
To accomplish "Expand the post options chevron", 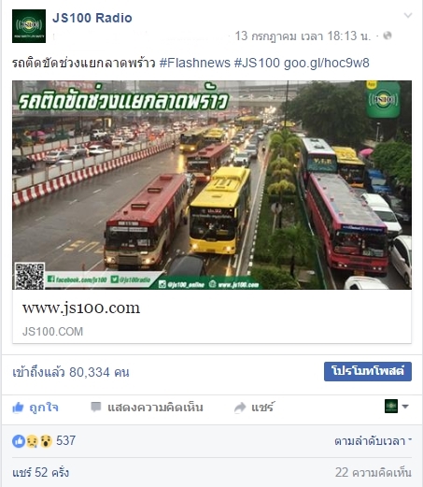I will 408,15.
